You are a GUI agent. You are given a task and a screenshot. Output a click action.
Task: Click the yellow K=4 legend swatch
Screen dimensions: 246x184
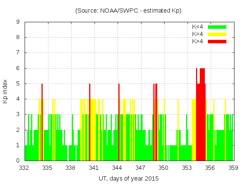pos(217,34)
